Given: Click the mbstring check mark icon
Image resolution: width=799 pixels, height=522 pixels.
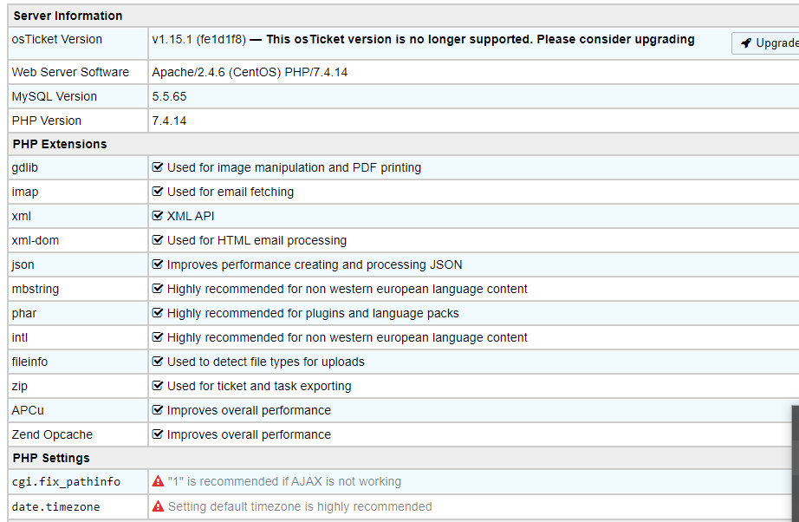Looking at the screenshot, I should (158, 289).
